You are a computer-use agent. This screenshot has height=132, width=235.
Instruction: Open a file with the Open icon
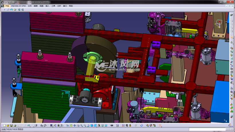pos(8,125)
